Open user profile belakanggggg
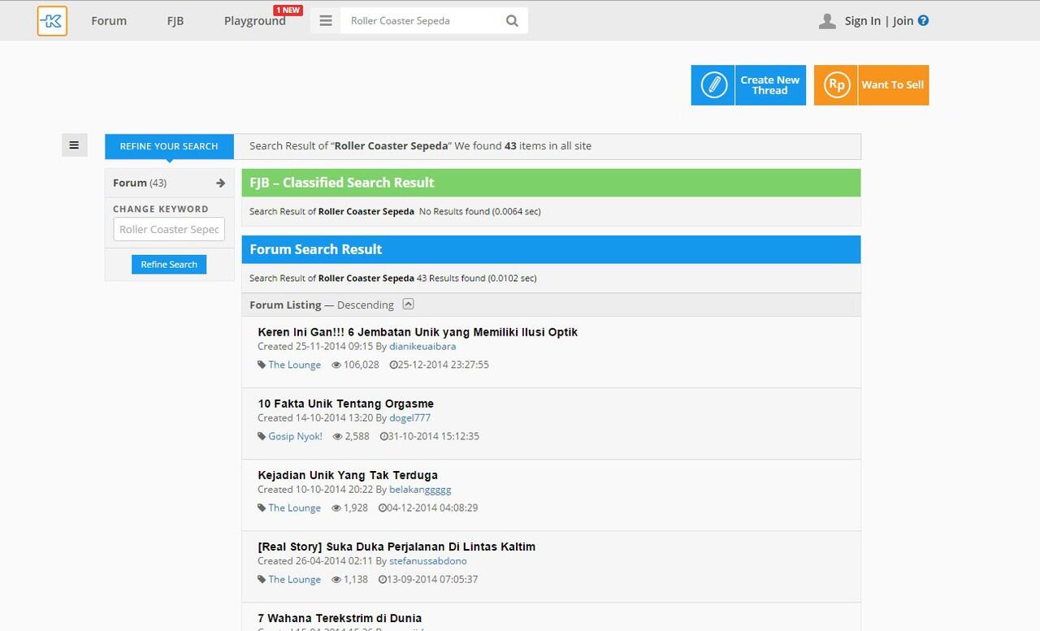1040x631 pixels. click(x=420, y=490)
